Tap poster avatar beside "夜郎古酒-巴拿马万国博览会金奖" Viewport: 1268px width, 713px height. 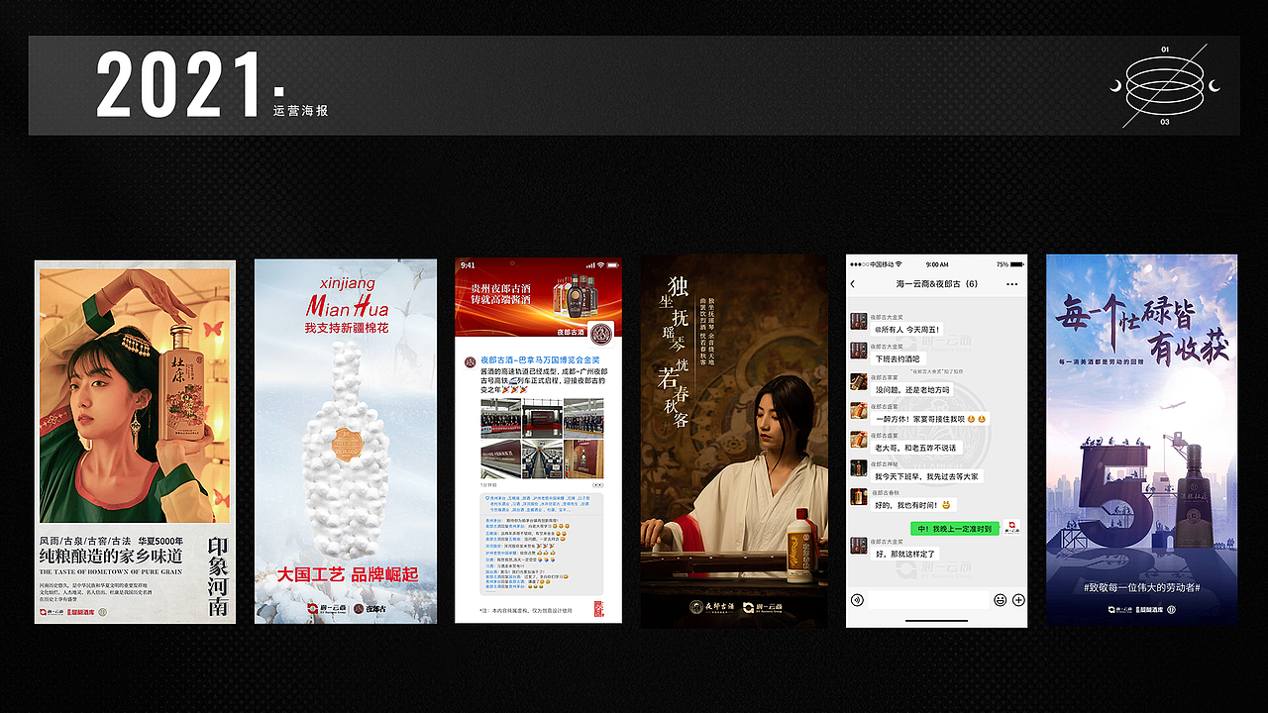tap(469, 360)
